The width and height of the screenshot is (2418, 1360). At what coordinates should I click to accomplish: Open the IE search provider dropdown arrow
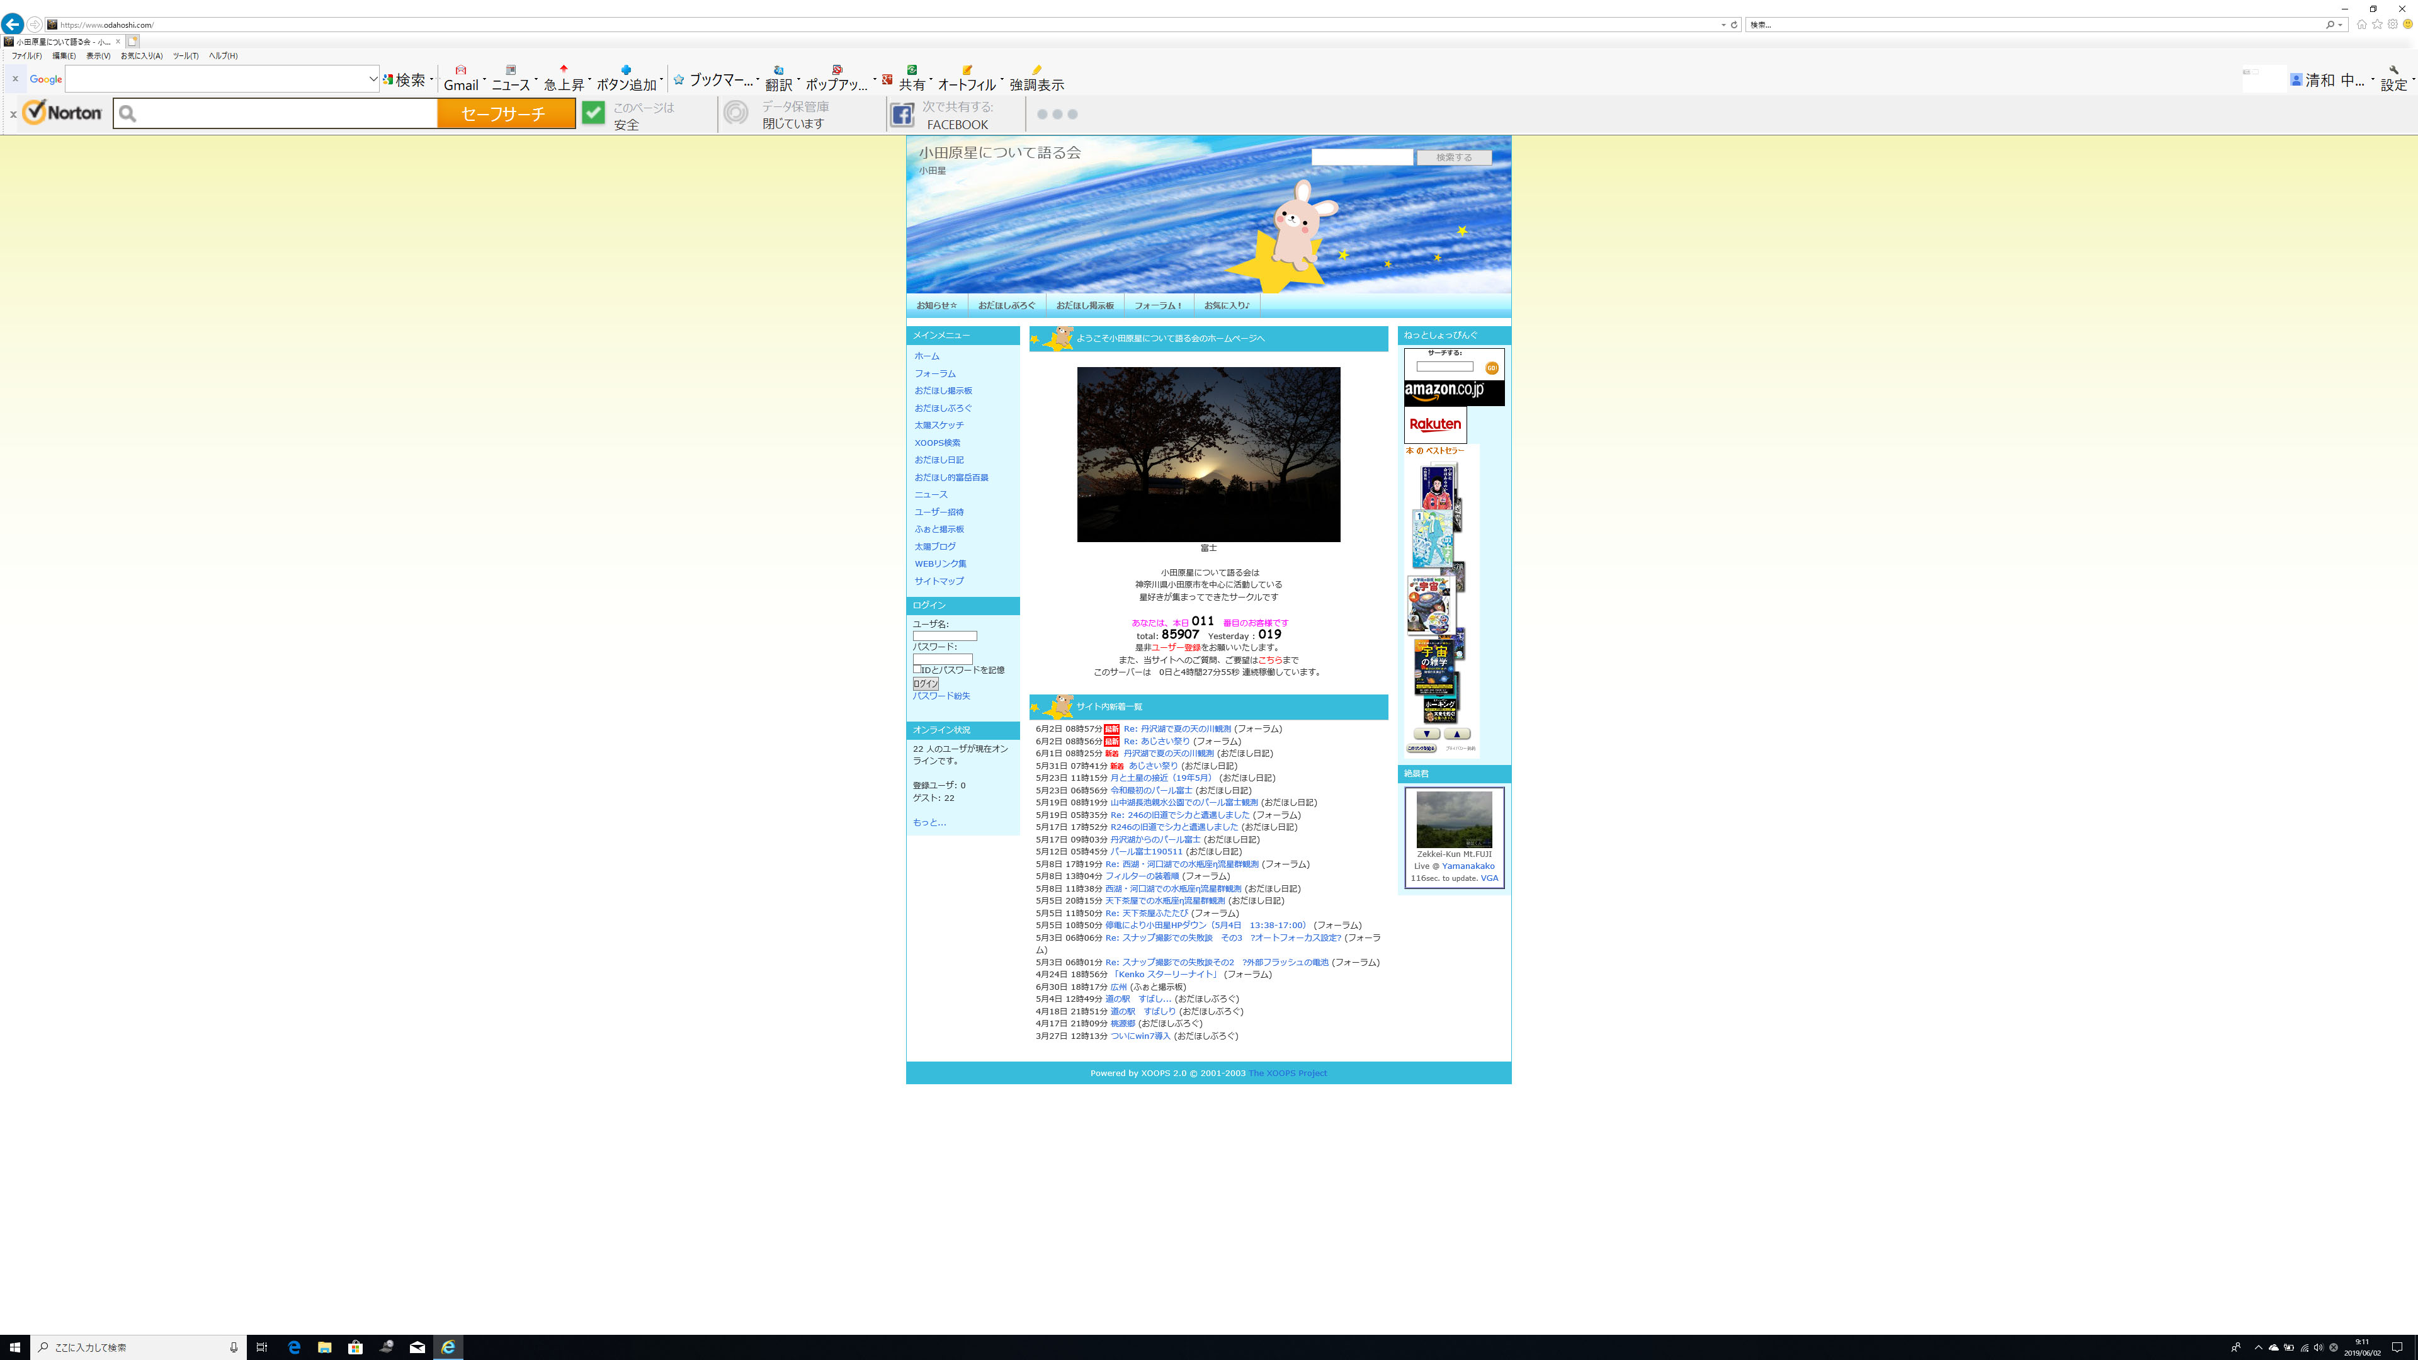point(2340,25)
